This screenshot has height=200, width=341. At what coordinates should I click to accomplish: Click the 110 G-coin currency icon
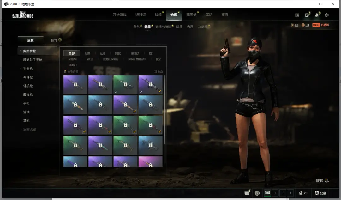292,25
